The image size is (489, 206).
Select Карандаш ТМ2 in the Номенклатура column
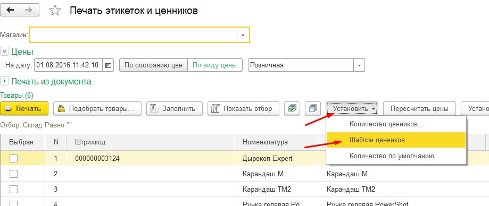pyautogui.click(x=276, y=189)
